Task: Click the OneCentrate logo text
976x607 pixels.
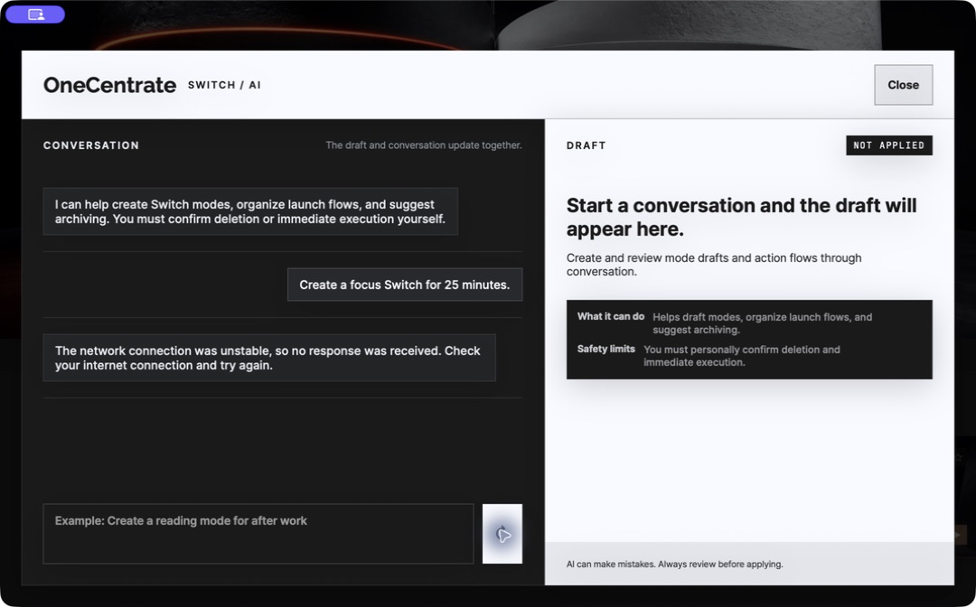Action: point(109,85)
